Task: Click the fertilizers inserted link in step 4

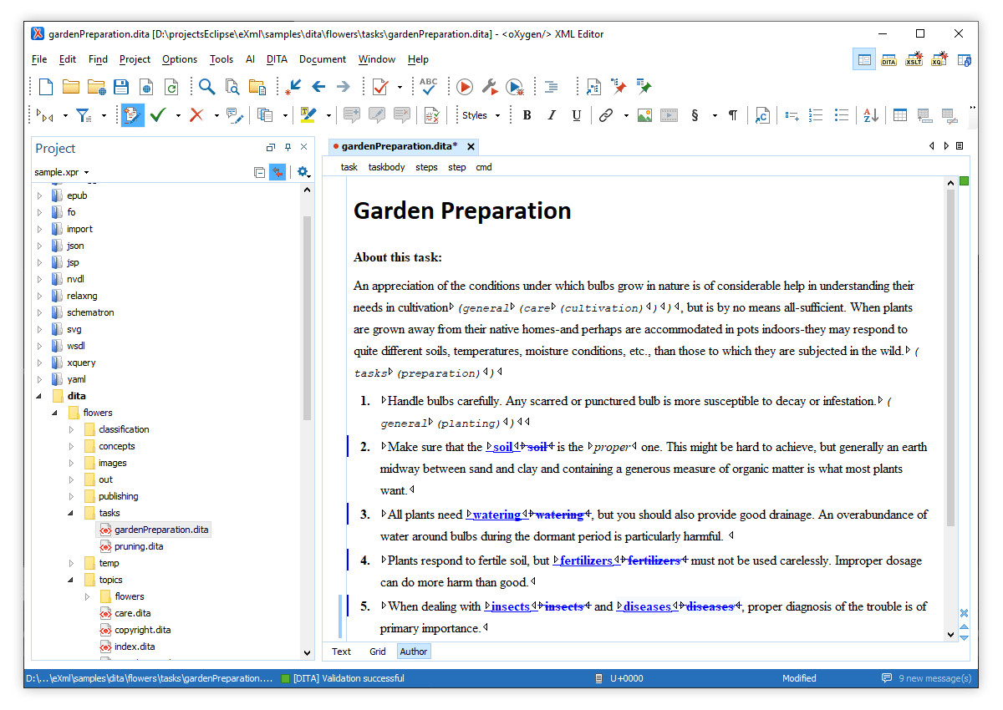Action: (x=587, y=560)
